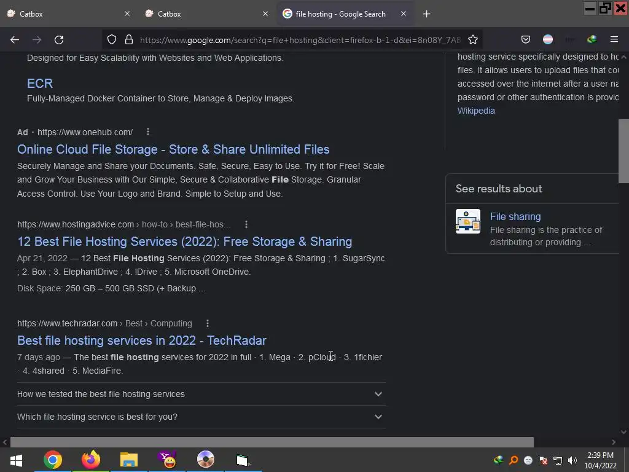629x472 pixels.
Task: Open File Explorer from the taskbar
Action: pyautogui.click(x=129, y=460)
